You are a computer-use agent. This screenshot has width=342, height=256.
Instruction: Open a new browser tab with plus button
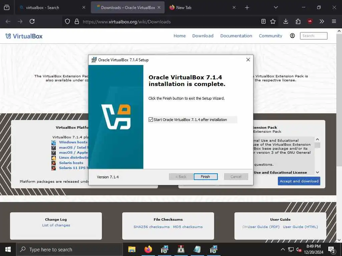247,8
